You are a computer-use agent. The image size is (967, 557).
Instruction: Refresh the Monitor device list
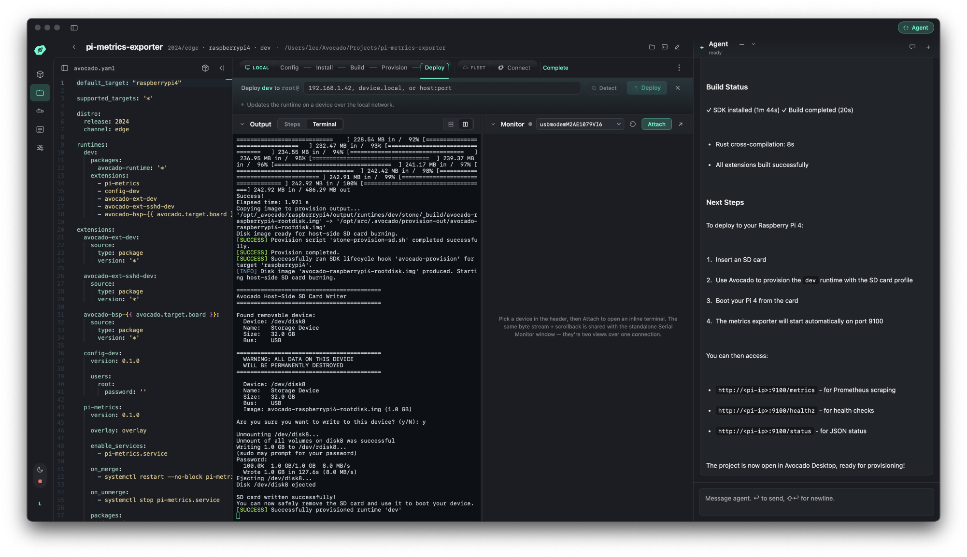click(633, 124)
